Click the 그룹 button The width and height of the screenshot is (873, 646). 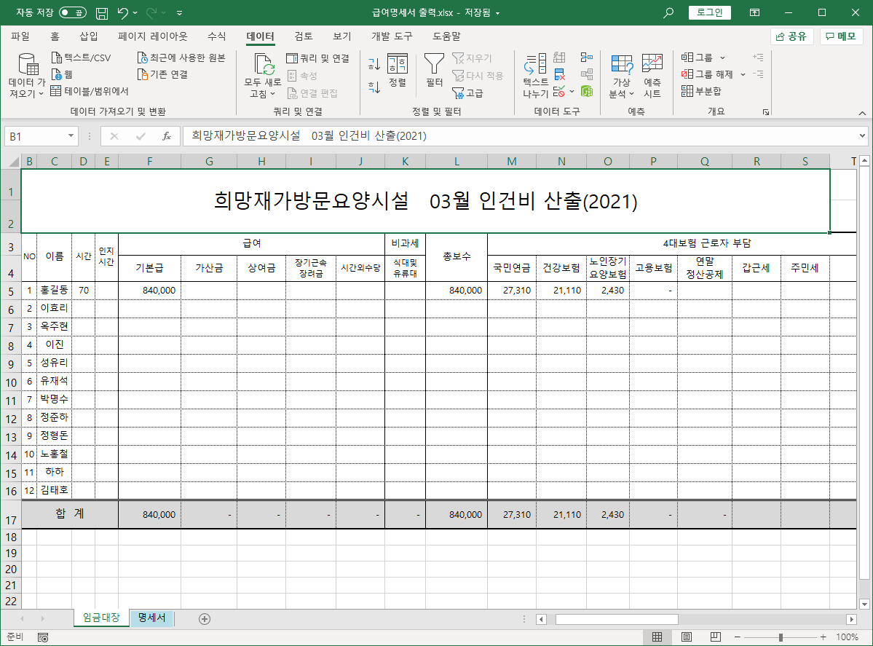(697, 58)
